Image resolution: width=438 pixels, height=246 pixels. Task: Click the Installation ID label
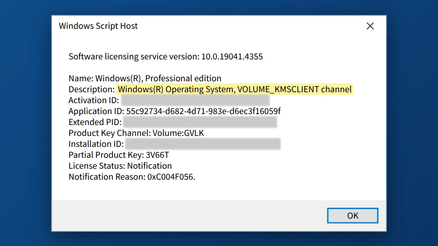96,144
